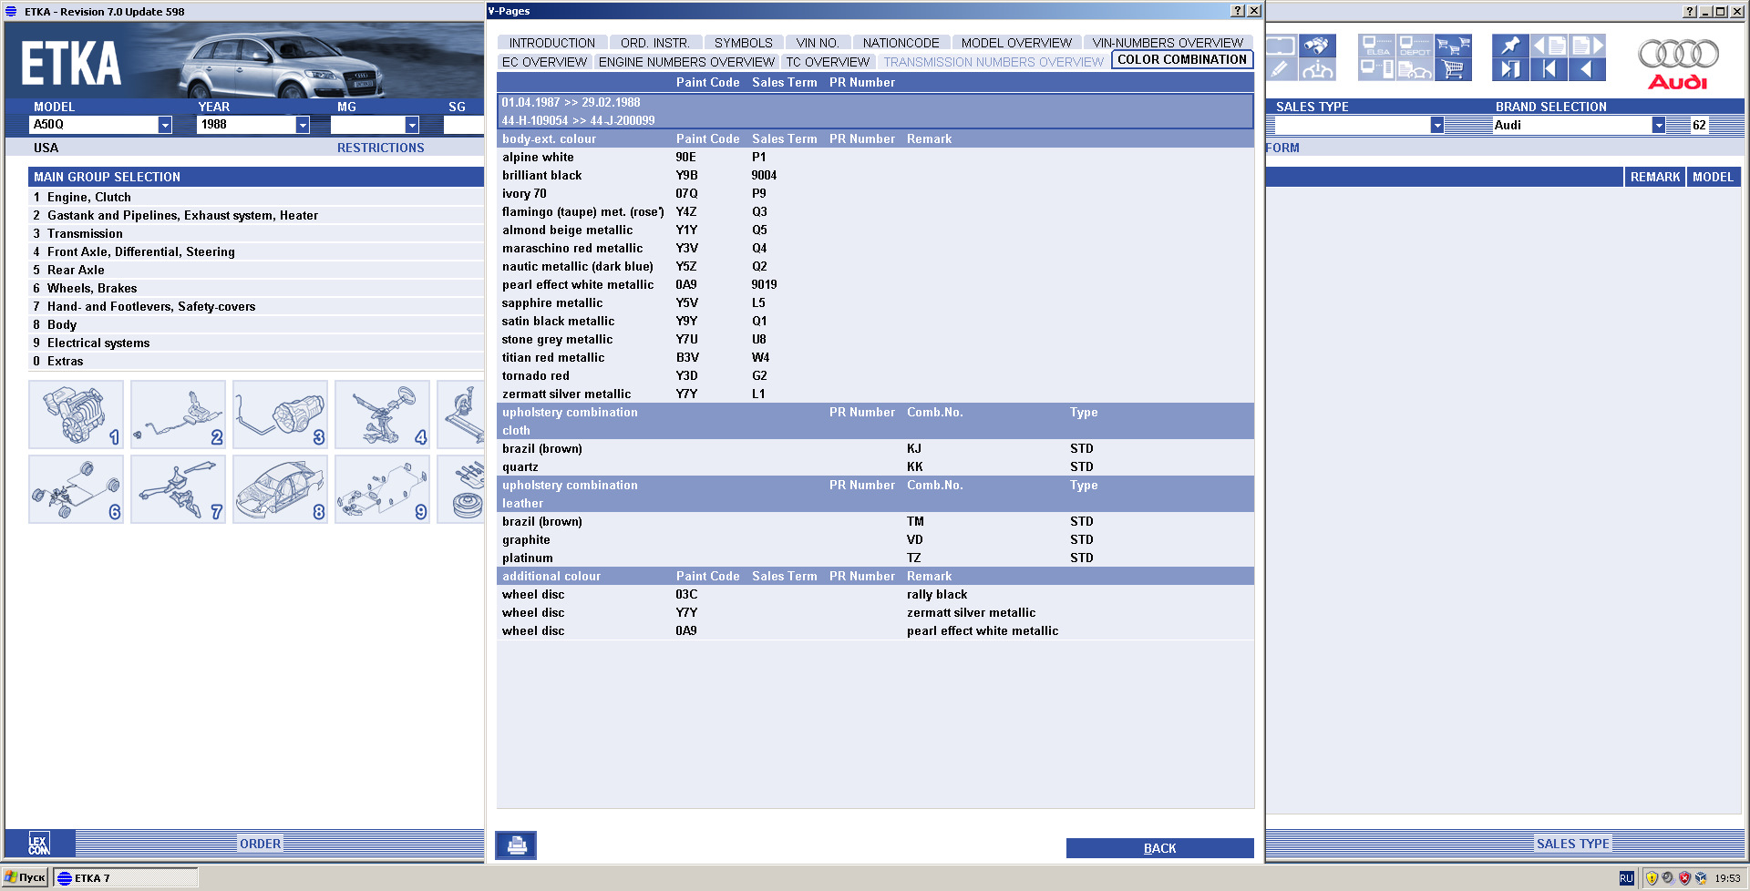Click the binoculars search icon
1750x891 pixels.
point(1317,46)
